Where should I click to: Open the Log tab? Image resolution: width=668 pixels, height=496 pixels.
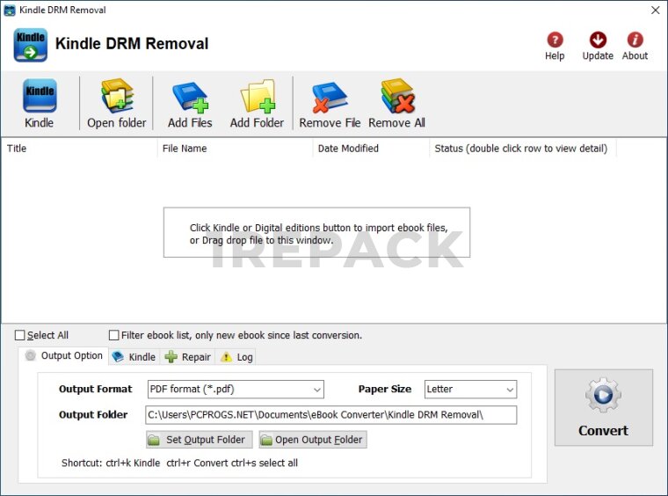[x=236, y=357]
